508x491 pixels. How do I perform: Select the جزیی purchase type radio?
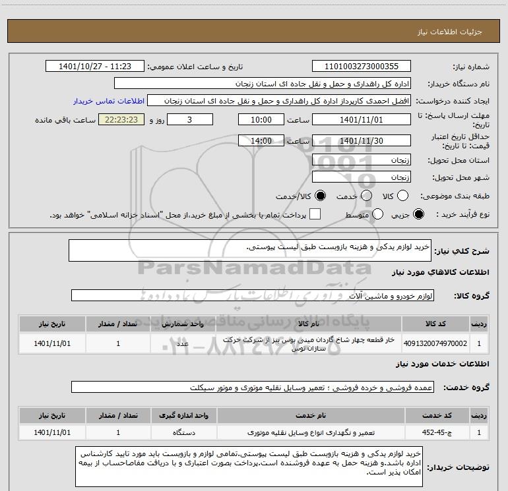[x=418, y=214]
